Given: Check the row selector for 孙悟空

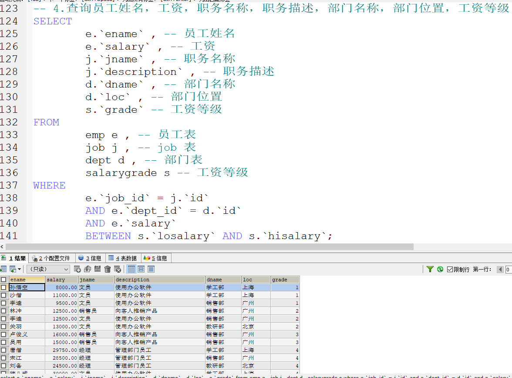Looking at the screenshot, I should coord(3,287).
